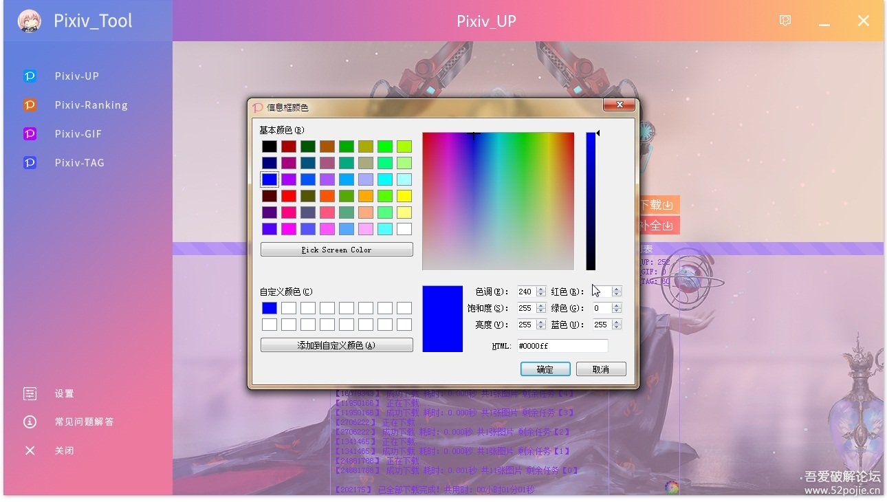Open 常见问题解答 from sidebar

85,422
